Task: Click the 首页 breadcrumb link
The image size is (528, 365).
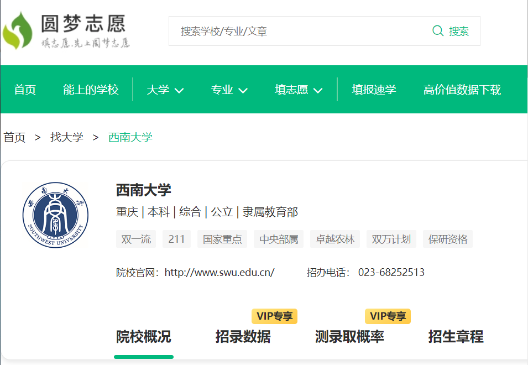Action: tap(14, 137)
